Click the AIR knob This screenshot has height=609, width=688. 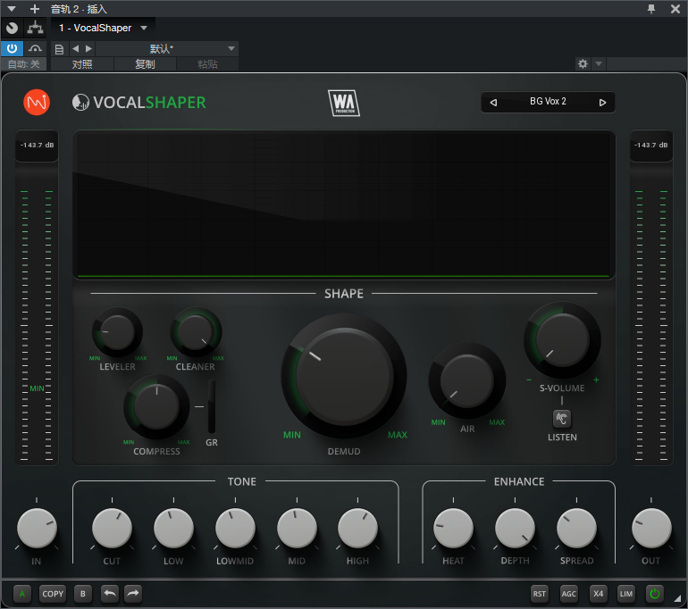pos(466,380)
